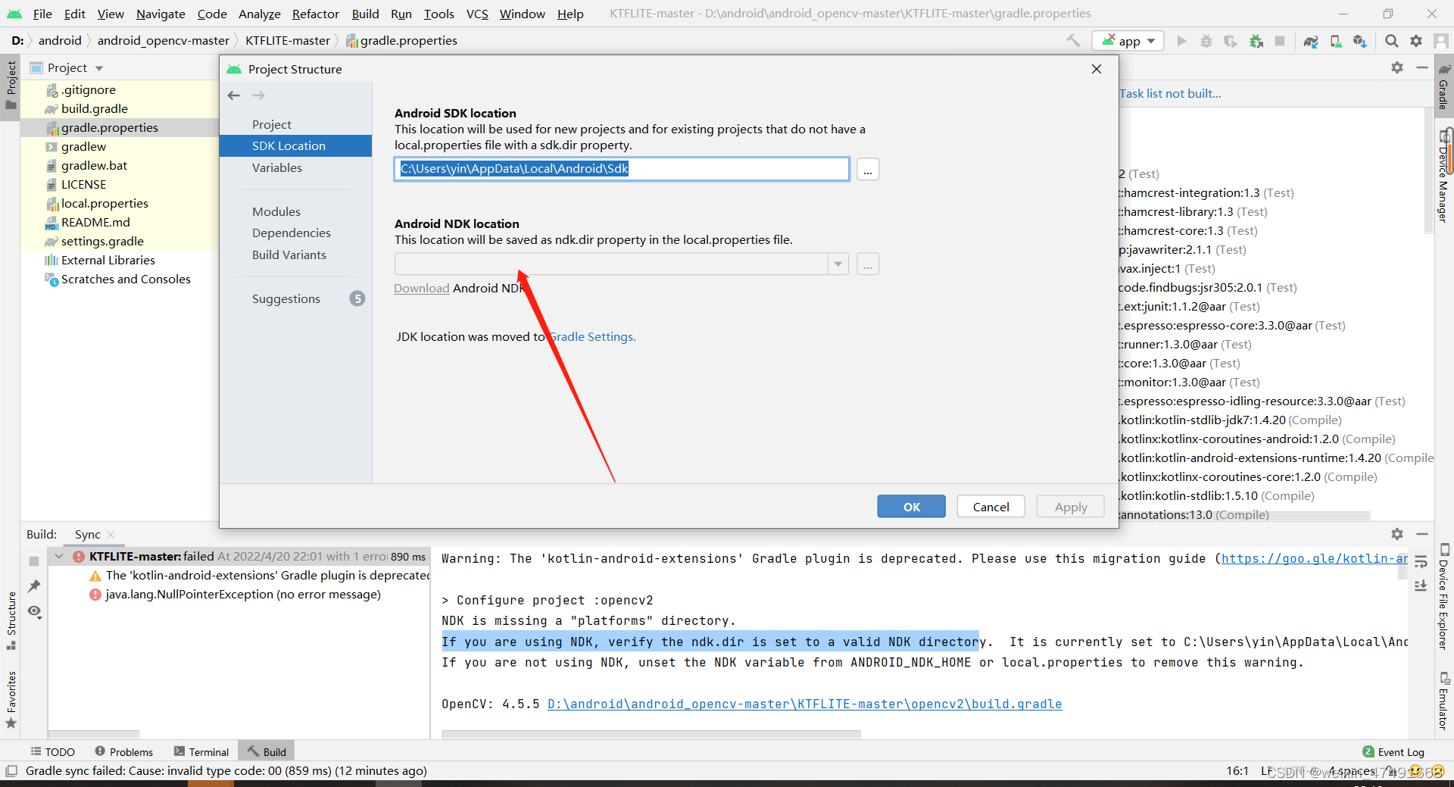Viewport: 1454px width, 787px height.
Task: Click forward arrow in Project Structure dialog
Action: [x=259, y=95]
